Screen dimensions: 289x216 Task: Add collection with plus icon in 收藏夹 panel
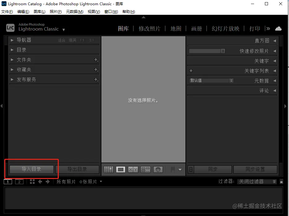tap(96, 70)
